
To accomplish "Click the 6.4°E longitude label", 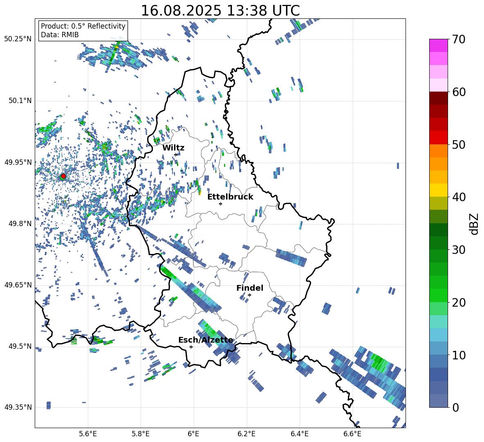I will [299, 434].
